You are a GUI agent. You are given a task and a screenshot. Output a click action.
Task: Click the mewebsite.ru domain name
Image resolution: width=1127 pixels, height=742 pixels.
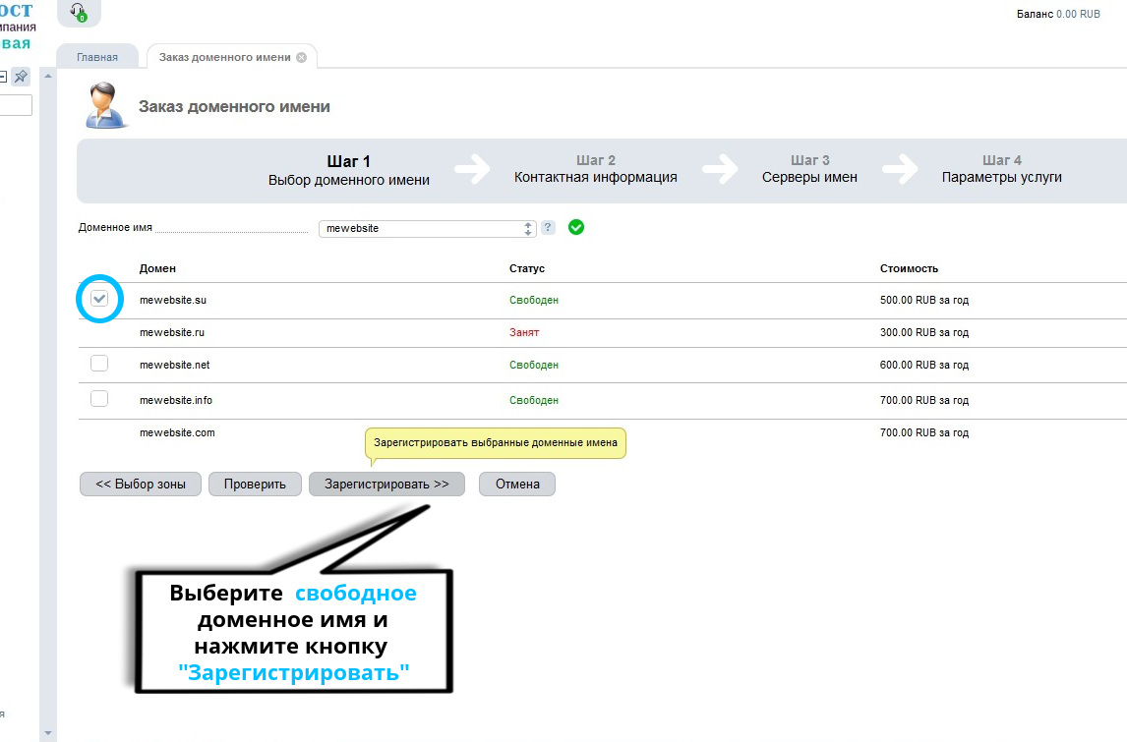coord(172,332)
